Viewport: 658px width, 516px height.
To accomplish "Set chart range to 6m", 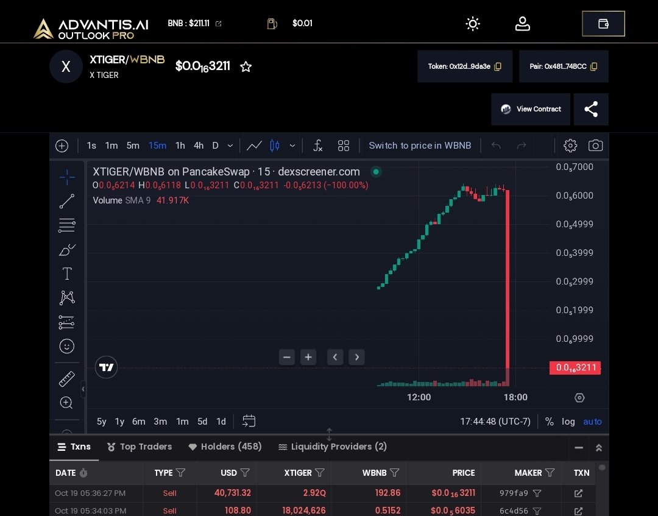I will (138, 422).
